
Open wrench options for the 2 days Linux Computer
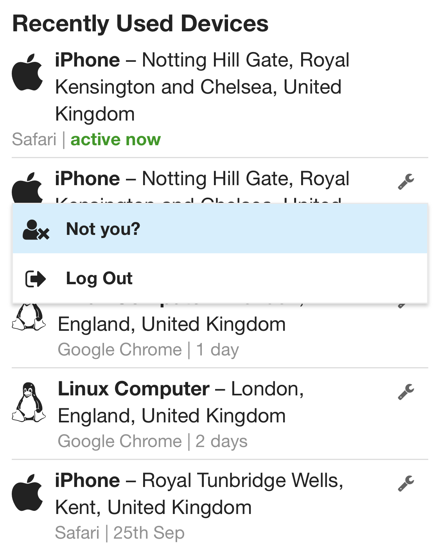[x=406, y=392]
